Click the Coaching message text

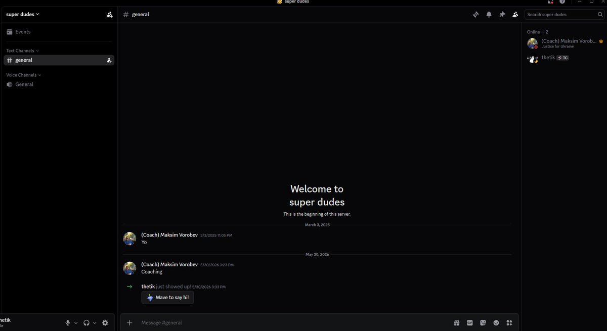point(152,272)
